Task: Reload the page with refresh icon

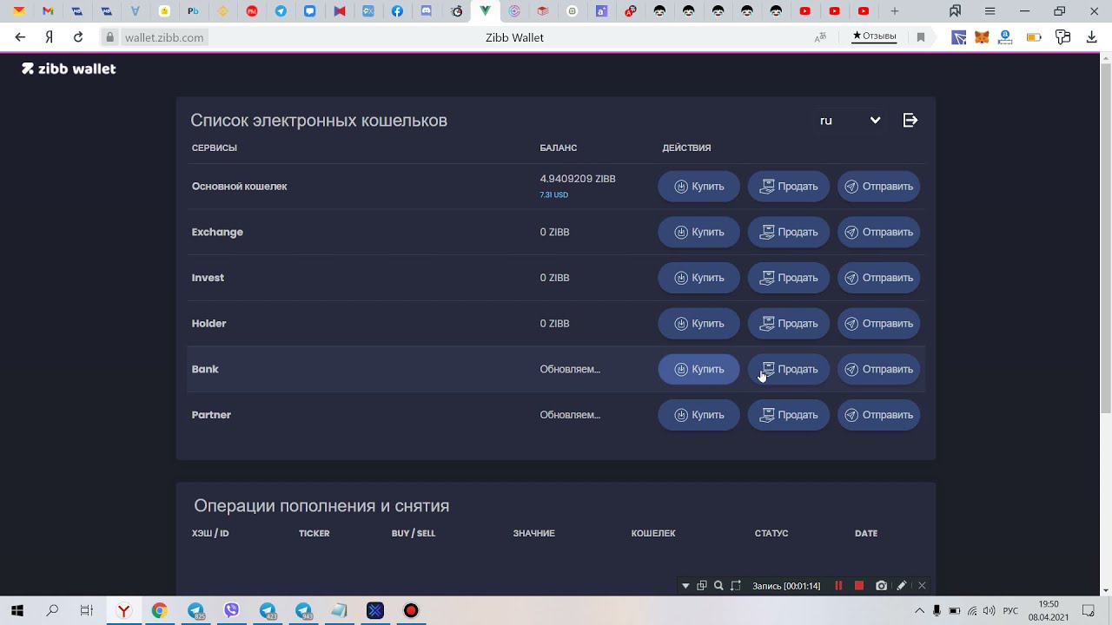Action: pos(78,37)
